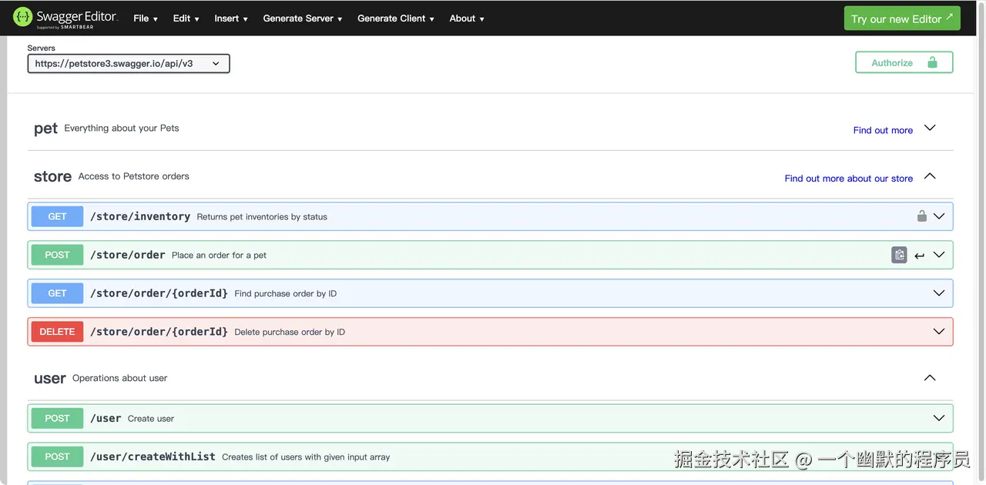The width and height of the screenshot is (986, 485).
Task: Click the 'Create user' summary text
Action: [x=151, y=419]
